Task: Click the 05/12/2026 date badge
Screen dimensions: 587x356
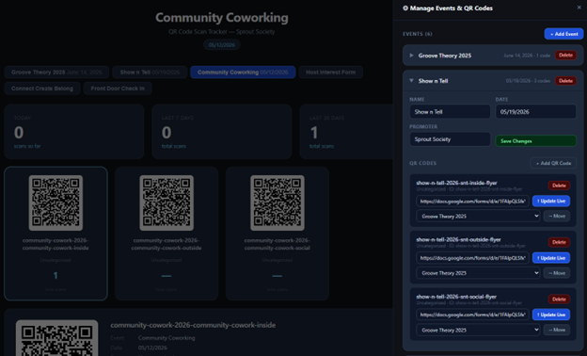Action: (x=222, y=45)
